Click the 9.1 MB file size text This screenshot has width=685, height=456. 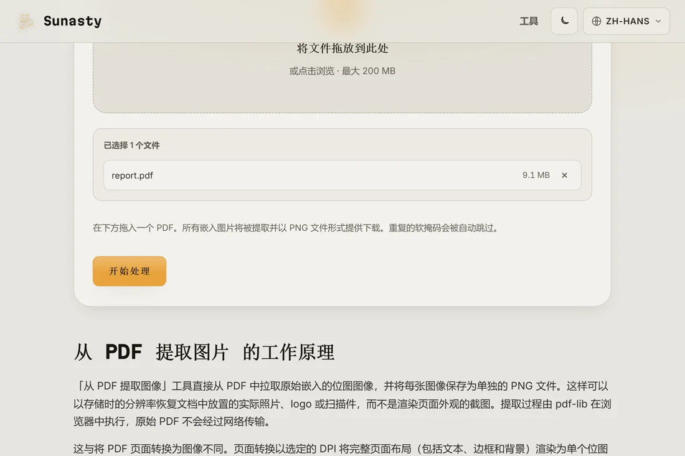click(536, 175)
